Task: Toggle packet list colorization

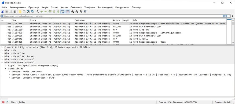Action: (x=68, y=12)
